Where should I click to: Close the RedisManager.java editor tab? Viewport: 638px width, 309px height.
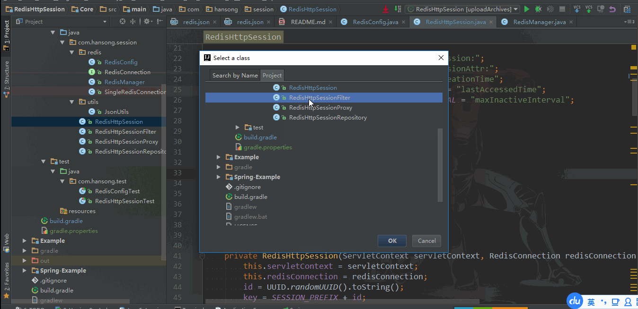[571, 22]
